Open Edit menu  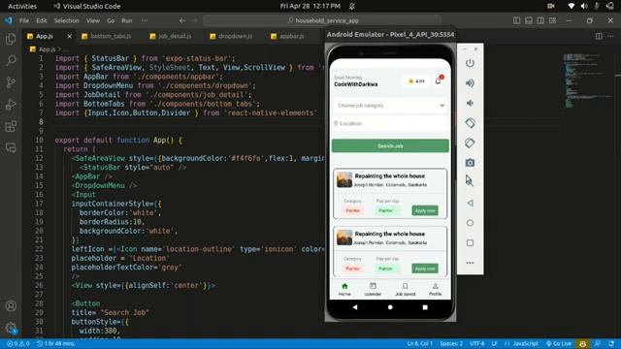click(x=42, y=20)
